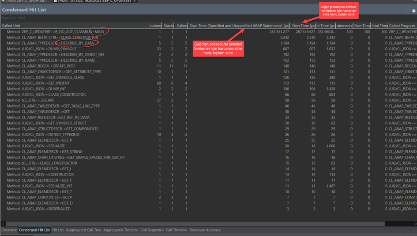Click the right arrow of horizontal scrollbar
Viewport: 417px width, 236px height.
(414, 224)
